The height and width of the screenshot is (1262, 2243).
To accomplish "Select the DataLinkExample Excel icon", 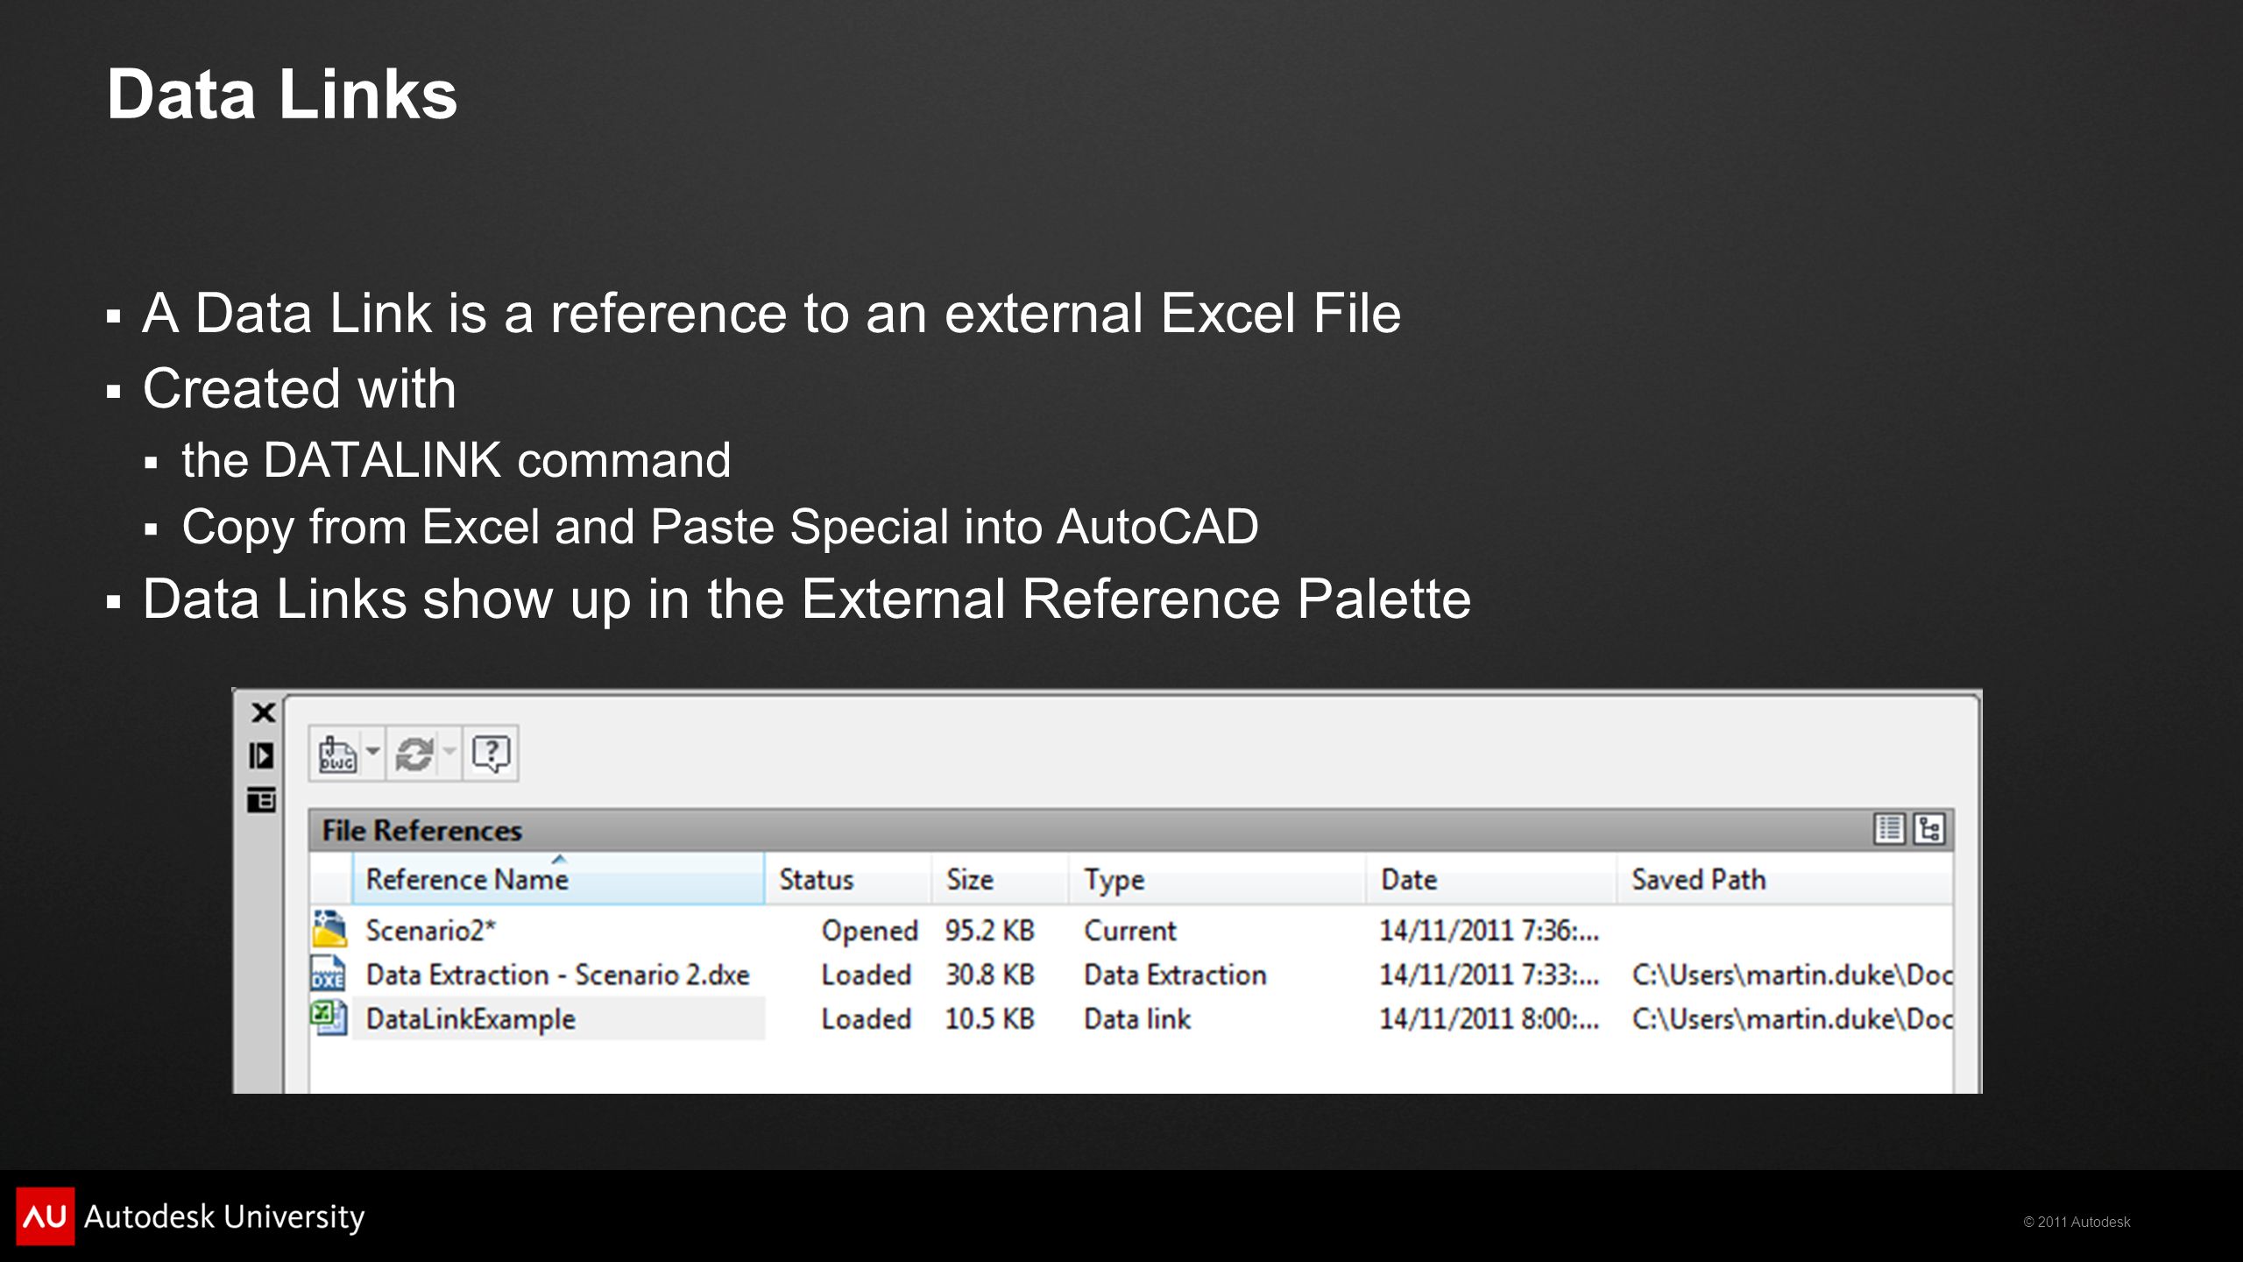I will point(329,1017).
